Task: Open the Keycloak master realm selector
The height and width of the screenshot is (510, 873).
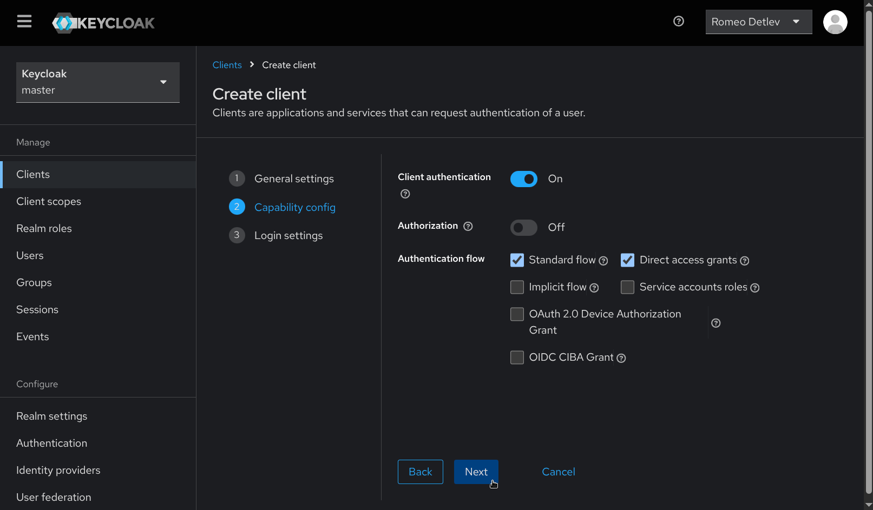Action: tap(98, 82)
